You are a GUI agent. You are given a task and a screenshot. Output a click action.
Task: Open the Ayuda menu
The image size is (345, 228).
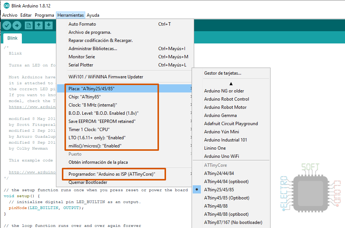coord(93,15)
